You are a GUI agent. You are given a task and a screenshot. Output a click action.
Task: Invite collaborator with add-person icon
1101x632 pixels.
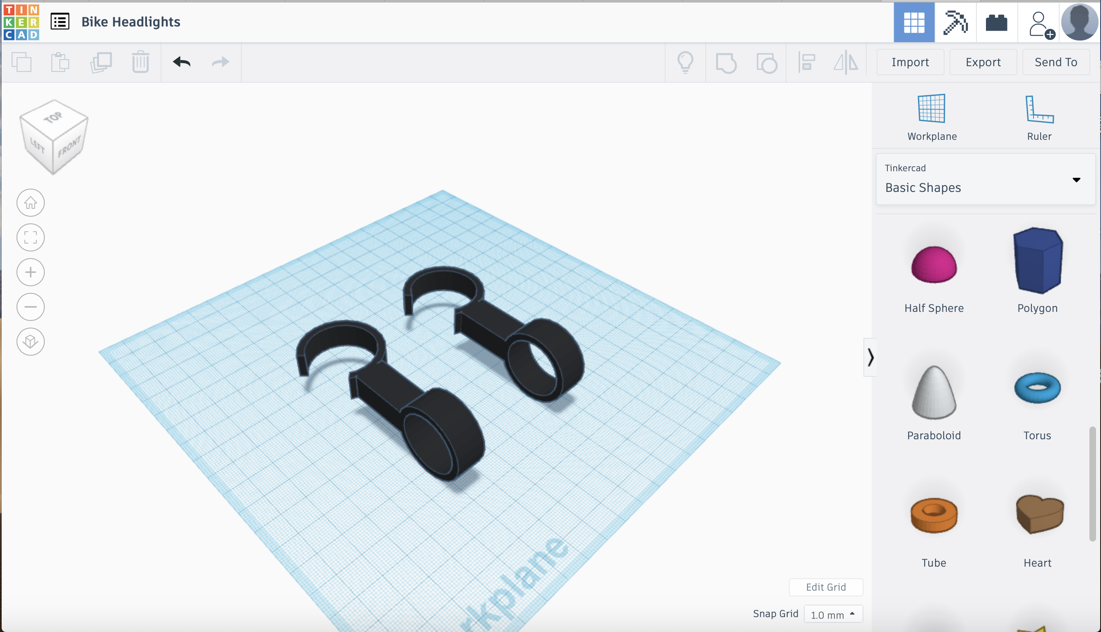(x=1041, y=25)
